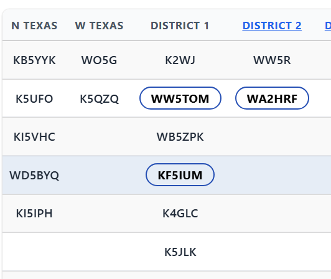Click the W TEXAS column header
This screenshot has width=331, height=279.
(x=99, y=26)
